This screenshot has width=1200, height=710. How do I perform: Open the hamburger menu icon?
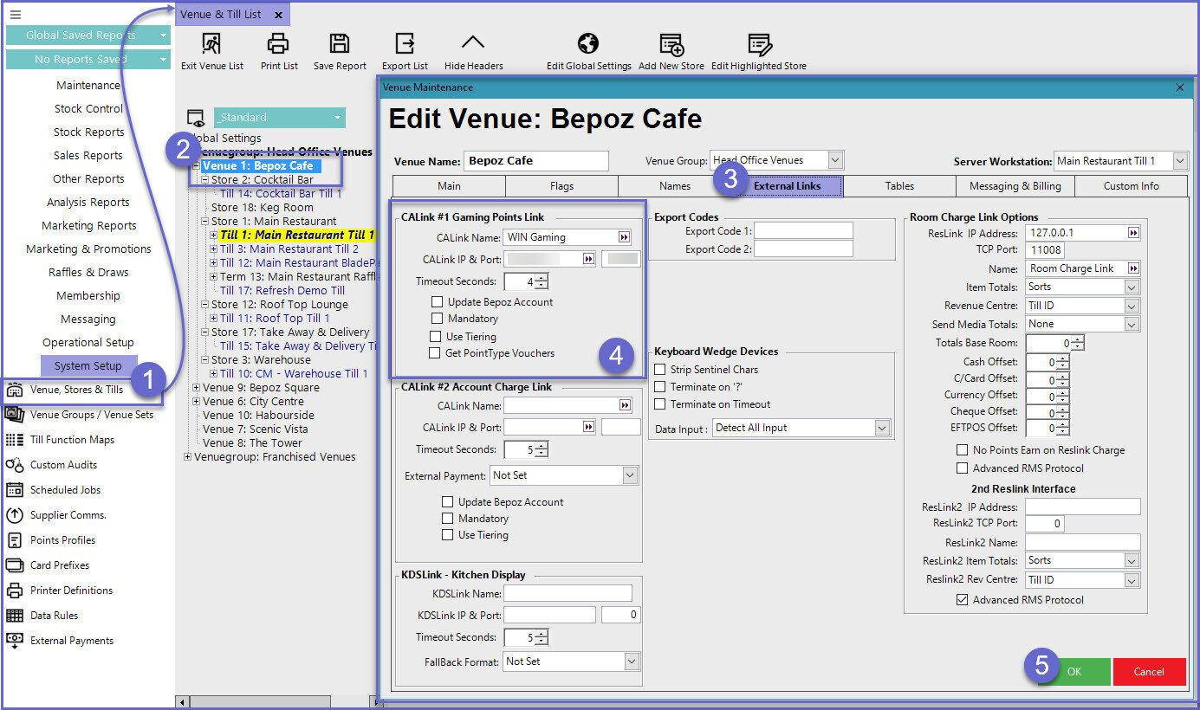(15, 15)
